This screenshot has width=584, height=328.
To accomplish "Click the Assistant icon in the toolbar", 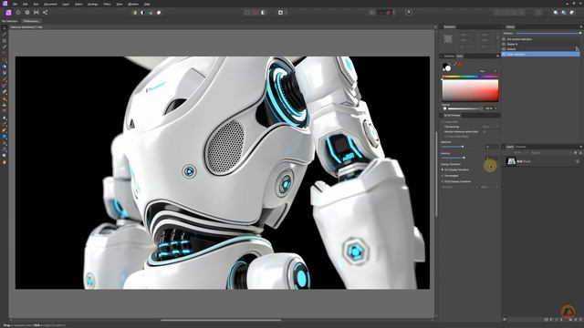I will click(x=409, y=12).
